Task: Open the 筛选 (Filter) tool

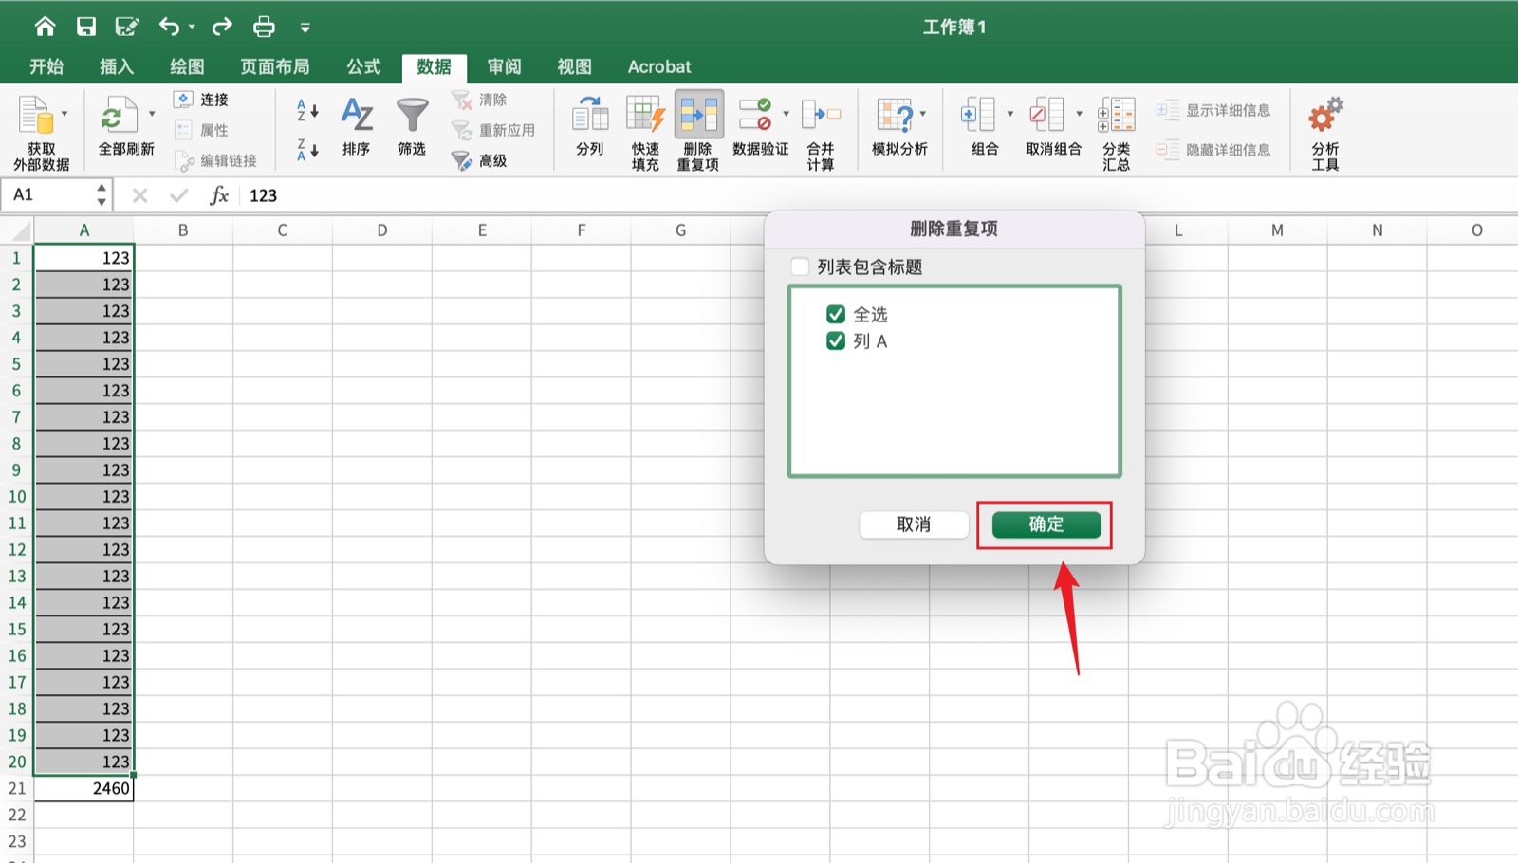Action: pos(411,126)
